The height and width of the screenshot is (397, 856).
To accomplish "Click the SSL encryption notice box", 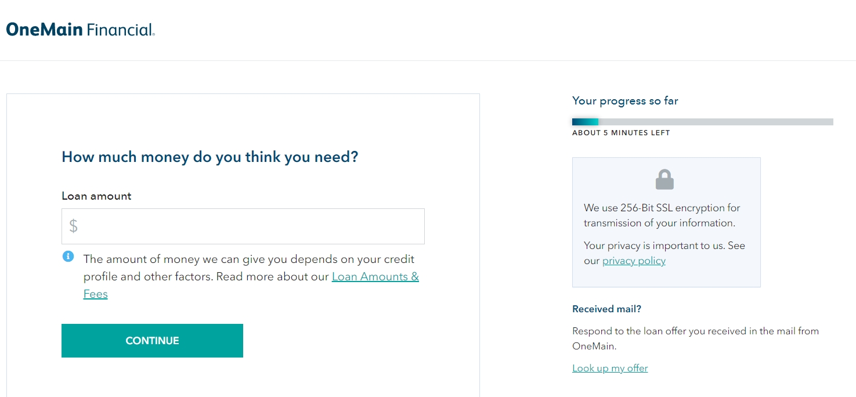I will point(666,222).
